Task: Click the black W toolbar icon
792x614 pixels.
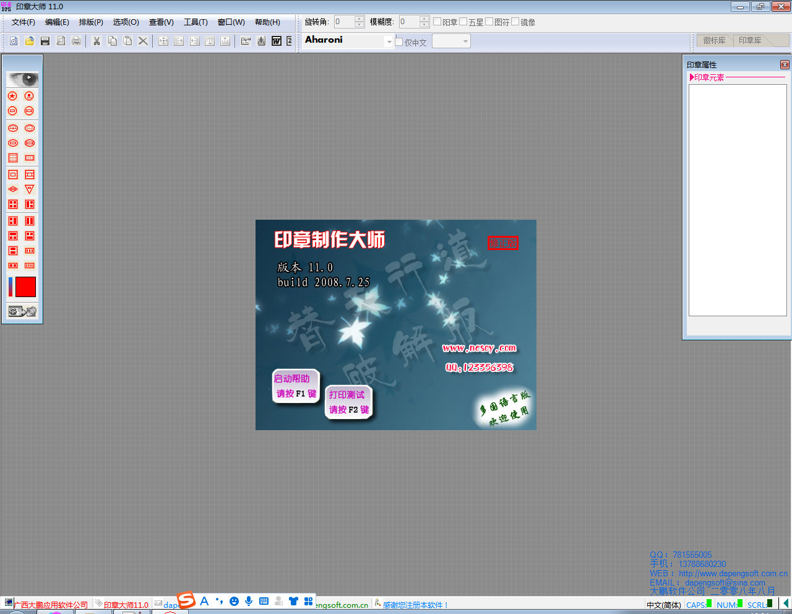Action: point(277,41)
